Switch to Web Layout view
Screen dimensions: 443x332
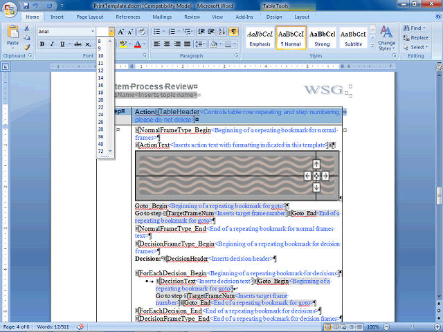343,327
